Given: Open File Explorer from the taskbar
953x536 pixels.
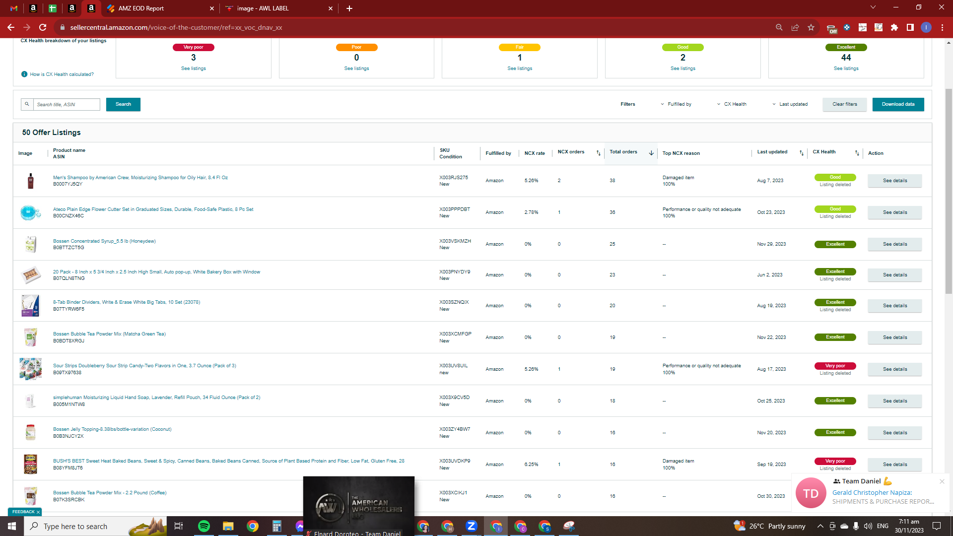Looking at the screenshot, I should 228,526.
